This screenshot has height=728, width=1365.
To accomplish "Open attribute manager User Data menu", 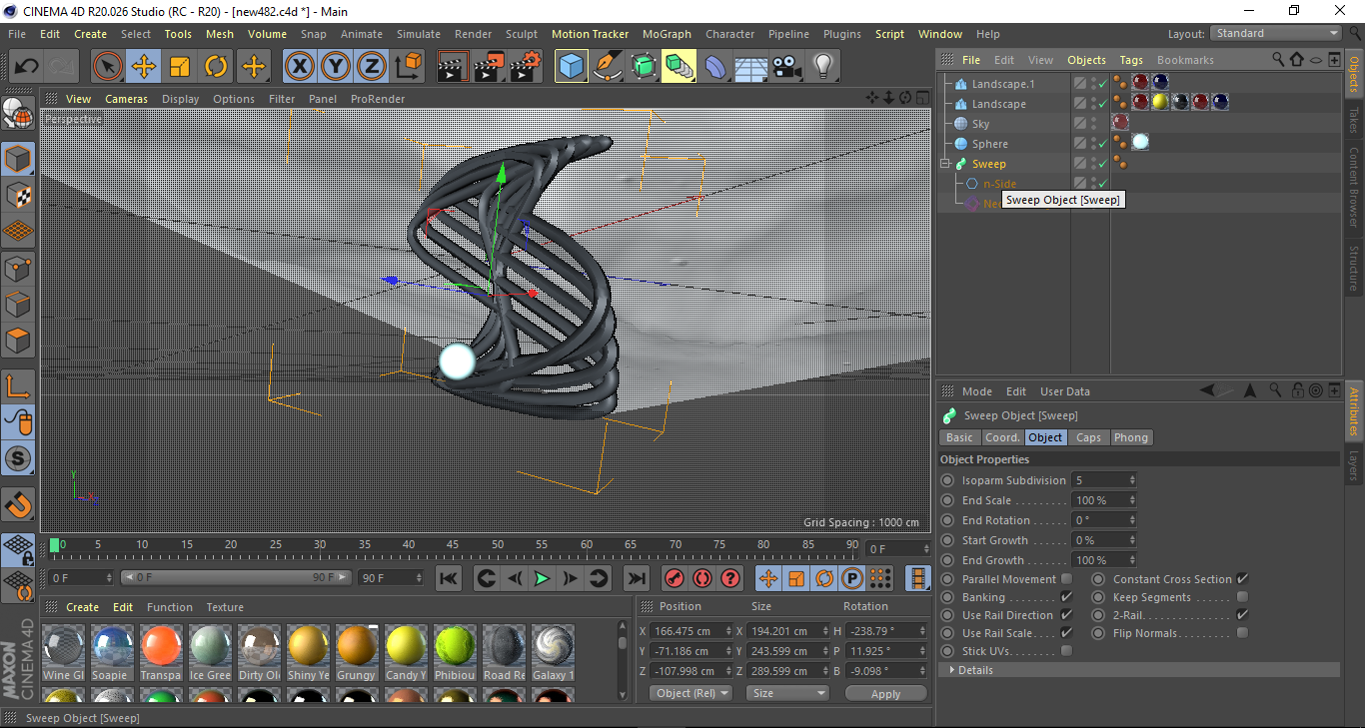I will click(1065, 391).
